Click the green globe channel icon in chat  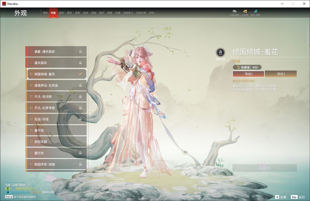[x=8, y=189]
